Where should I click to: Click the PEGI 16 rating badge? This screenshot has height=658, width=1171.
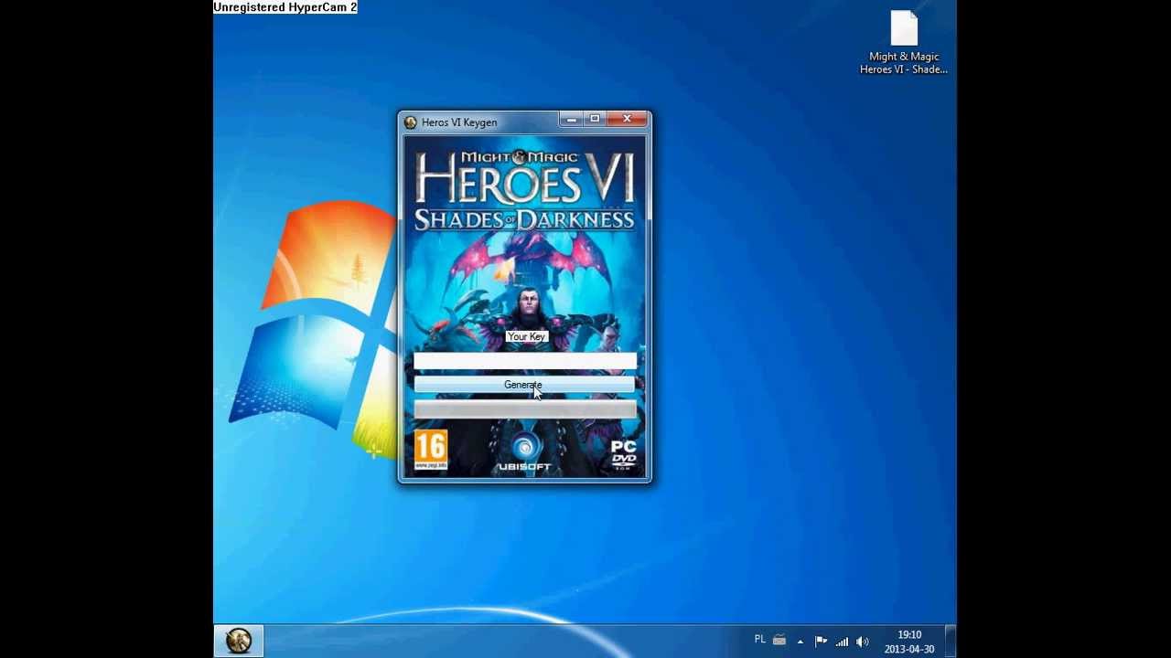coord(431,451)
